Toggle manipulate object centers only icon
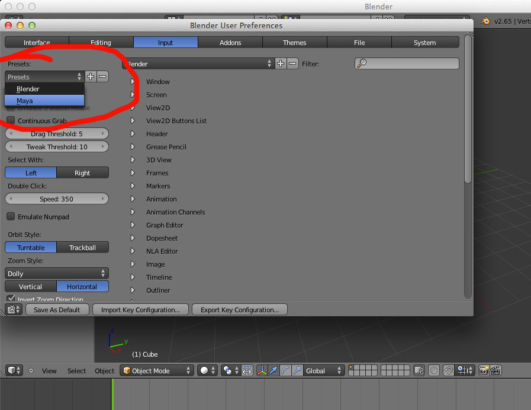This screenshot has height=410, width=531. coord(247,370)
